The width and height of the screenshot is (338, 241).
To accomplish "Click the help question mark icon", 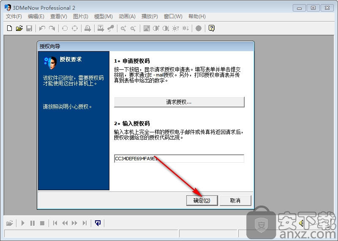I will click(x=212, y=28).
